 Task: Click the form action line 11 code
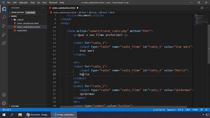point(110,31)
